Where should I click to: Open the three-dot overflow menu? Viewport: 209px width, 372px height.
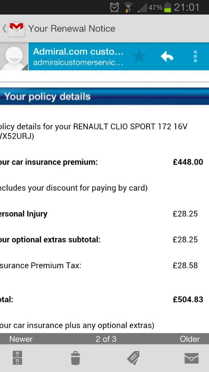point(195,56)
